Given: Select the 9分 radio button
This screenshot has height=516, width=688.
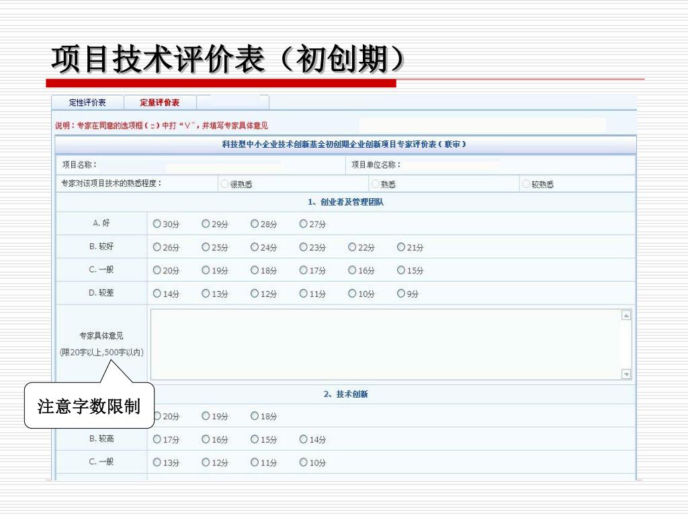Looking at the screenshot, I should (400, 294).
